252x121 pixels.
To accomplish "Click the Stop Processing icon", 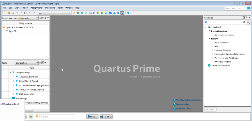I will [x=90, y=13].
